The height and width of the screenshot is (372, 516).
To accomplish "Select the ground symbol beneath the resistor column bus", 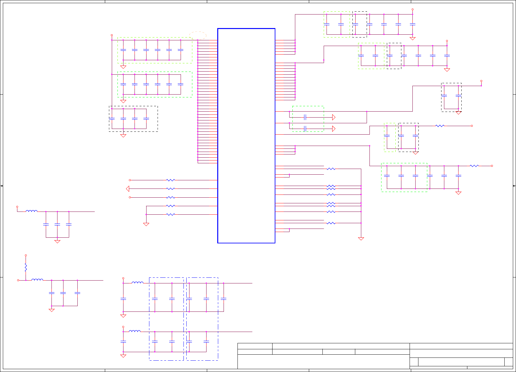I will (361, 239).
